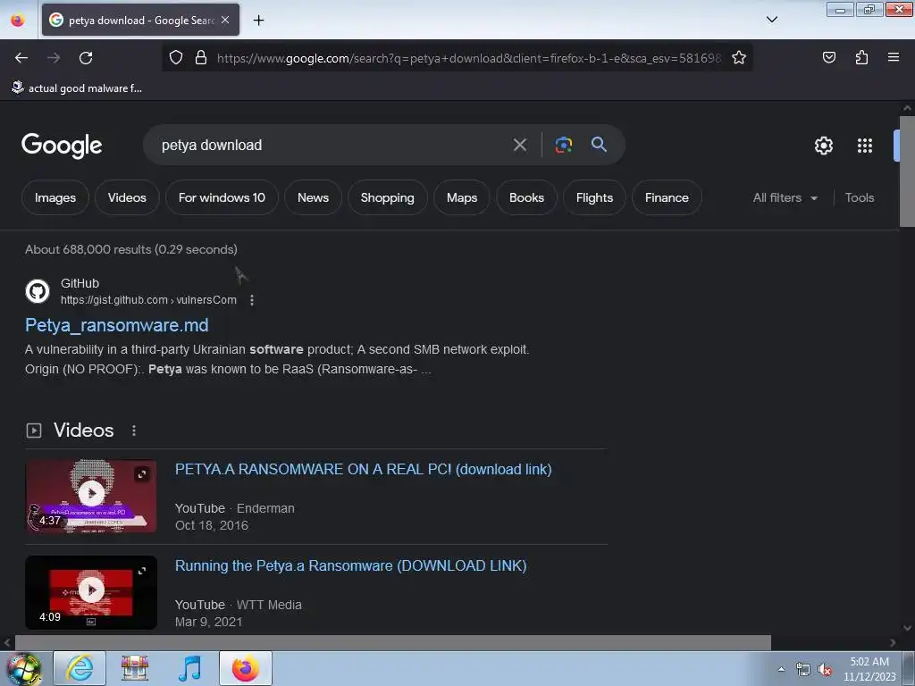Click the vertical scrollbar thumb
Image resolution: width=915 pixels, height=686 pixels.
point(907,171)
